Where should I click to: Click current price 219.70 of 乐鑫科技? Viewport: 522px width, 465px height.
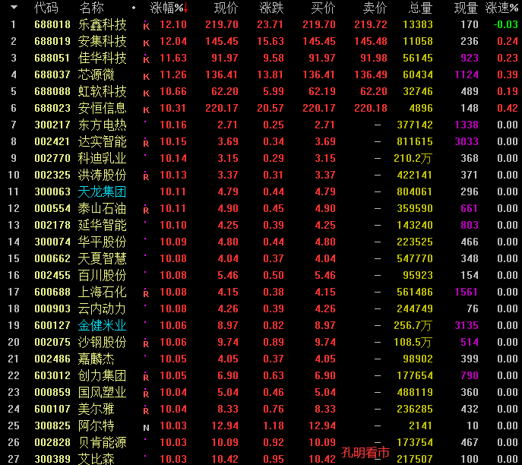(222, 24)
